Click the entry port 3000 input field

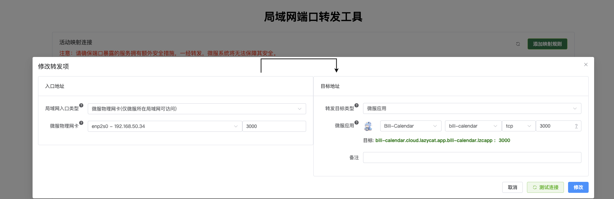[x=274, y=126]
